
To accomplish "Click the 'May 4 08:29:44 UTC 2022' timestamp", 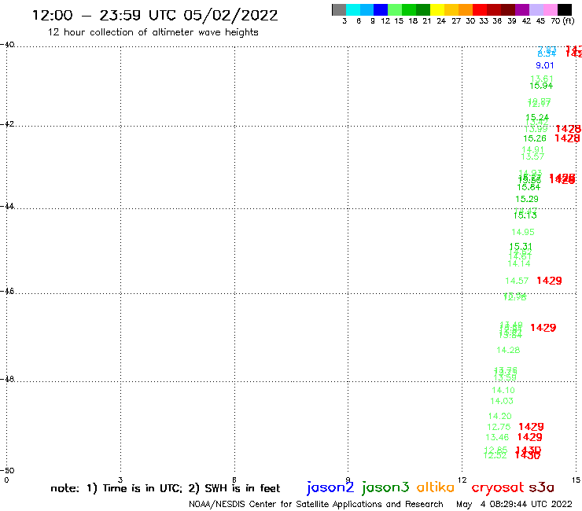I will point(514,504).
